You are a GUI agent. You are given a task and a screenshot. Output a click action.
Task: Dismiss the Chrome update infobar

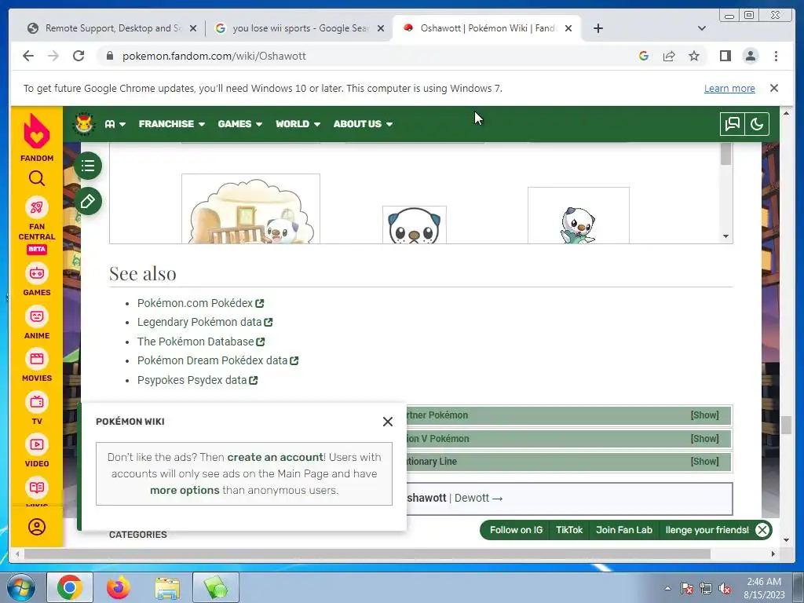click(x=774, y=88)
